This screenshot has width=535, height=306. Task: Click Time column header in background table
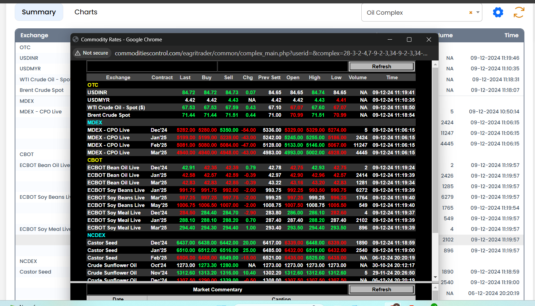click(x=511, y=35)
